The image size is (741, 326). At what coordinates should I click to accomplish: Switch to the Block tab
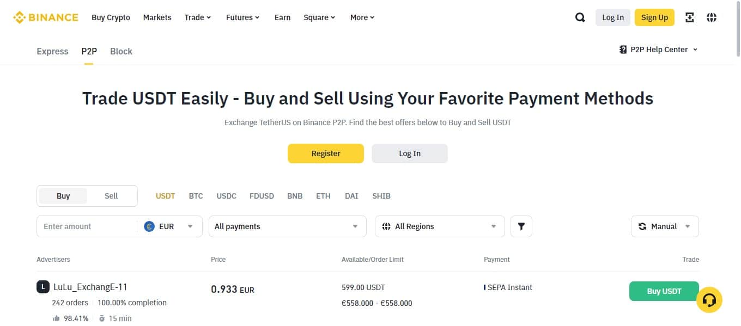point(121,51)
